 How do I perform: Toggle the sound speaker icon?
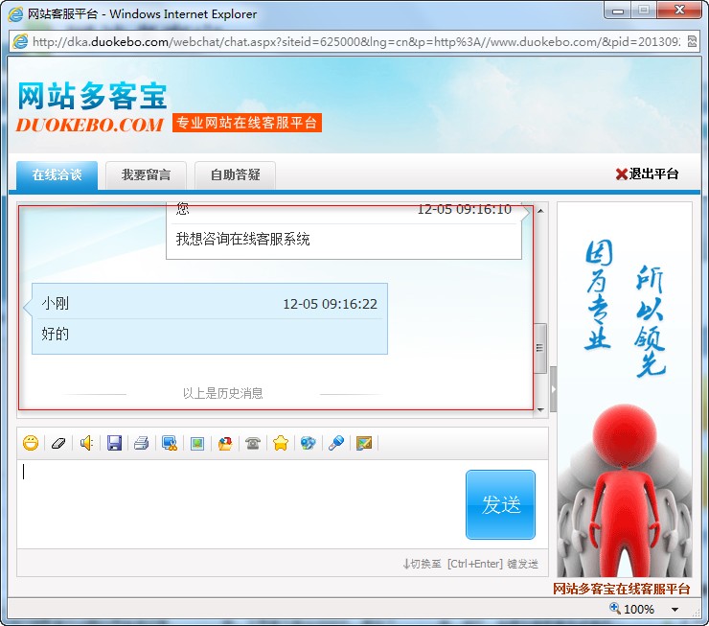pyautogui.click(x=86, y=443)
